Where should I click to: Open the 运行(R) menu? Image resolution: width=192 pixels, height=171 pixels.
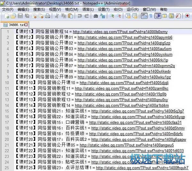coord(132,9)
